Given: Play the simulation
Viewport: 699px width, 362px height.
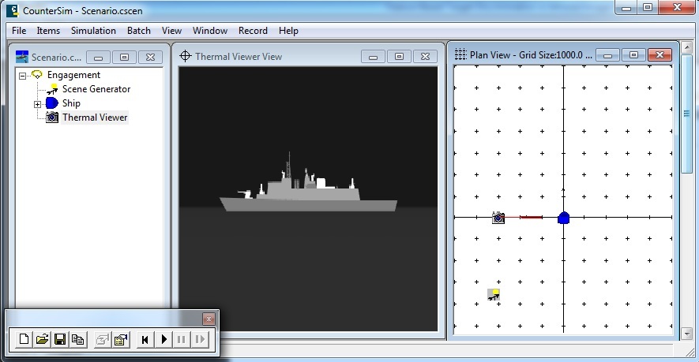Looking at the screenshot, I should (x=163, y=340).
